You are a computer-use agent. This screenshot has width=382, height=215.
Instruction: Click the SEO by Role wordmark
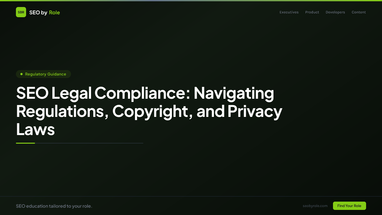[45, 12]
